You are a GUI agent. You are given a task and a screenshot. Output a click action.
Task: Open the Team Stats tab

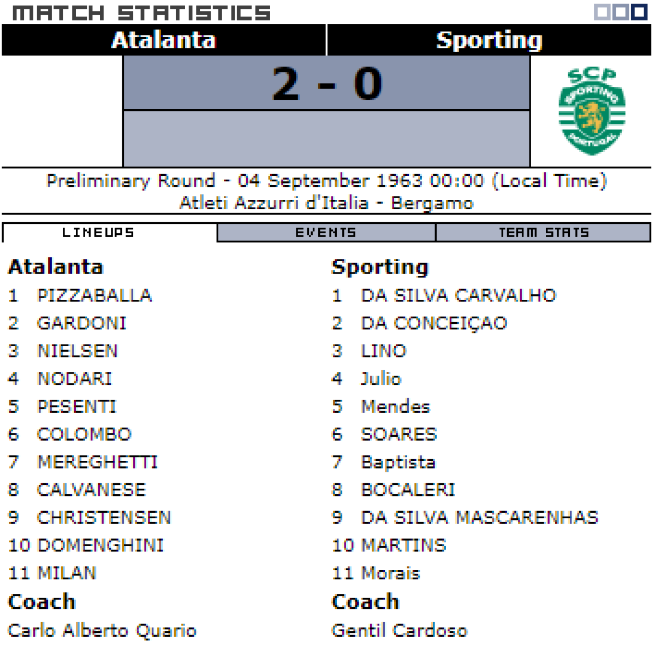(544, 233)
